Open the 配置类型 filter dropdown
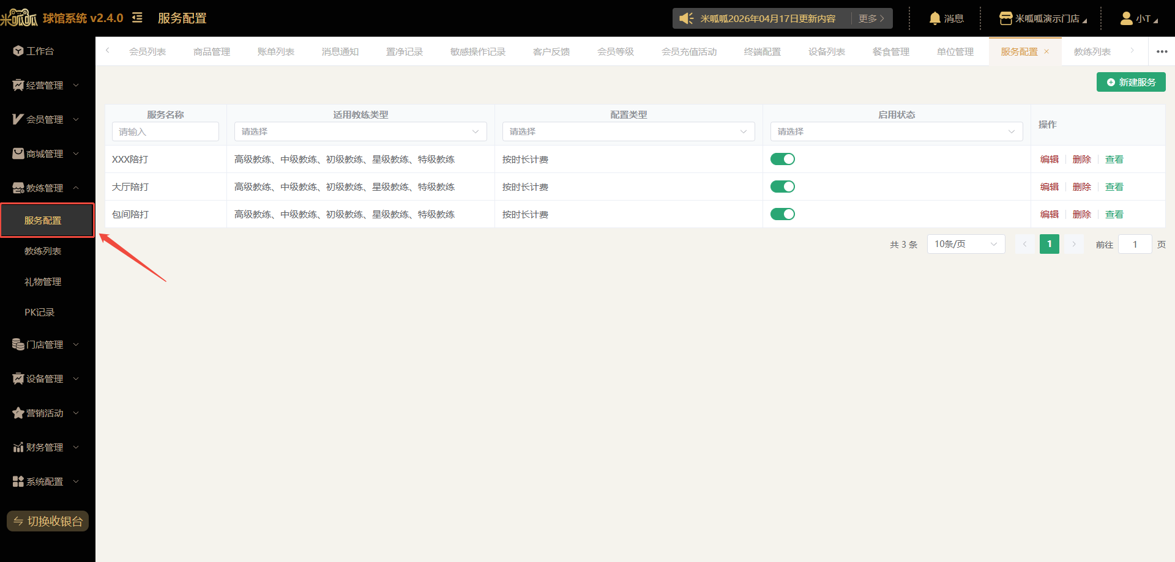The height and width of the screenshot is (562, 1175). [629, 131]
